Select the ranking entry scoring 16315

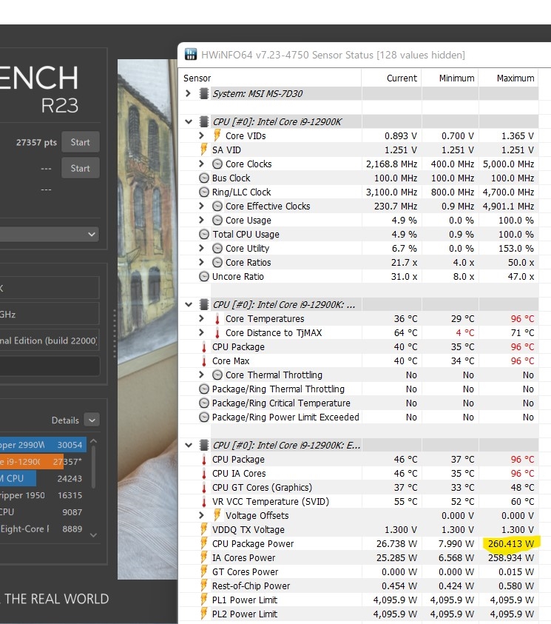pyautogui.click(x=43, y=495)
